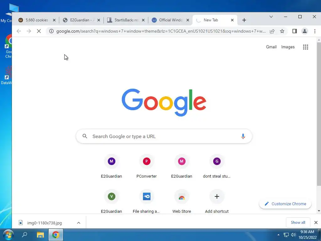Open File Explorer from taskbar
The image size is (321, 241).
tap(40, 235)
